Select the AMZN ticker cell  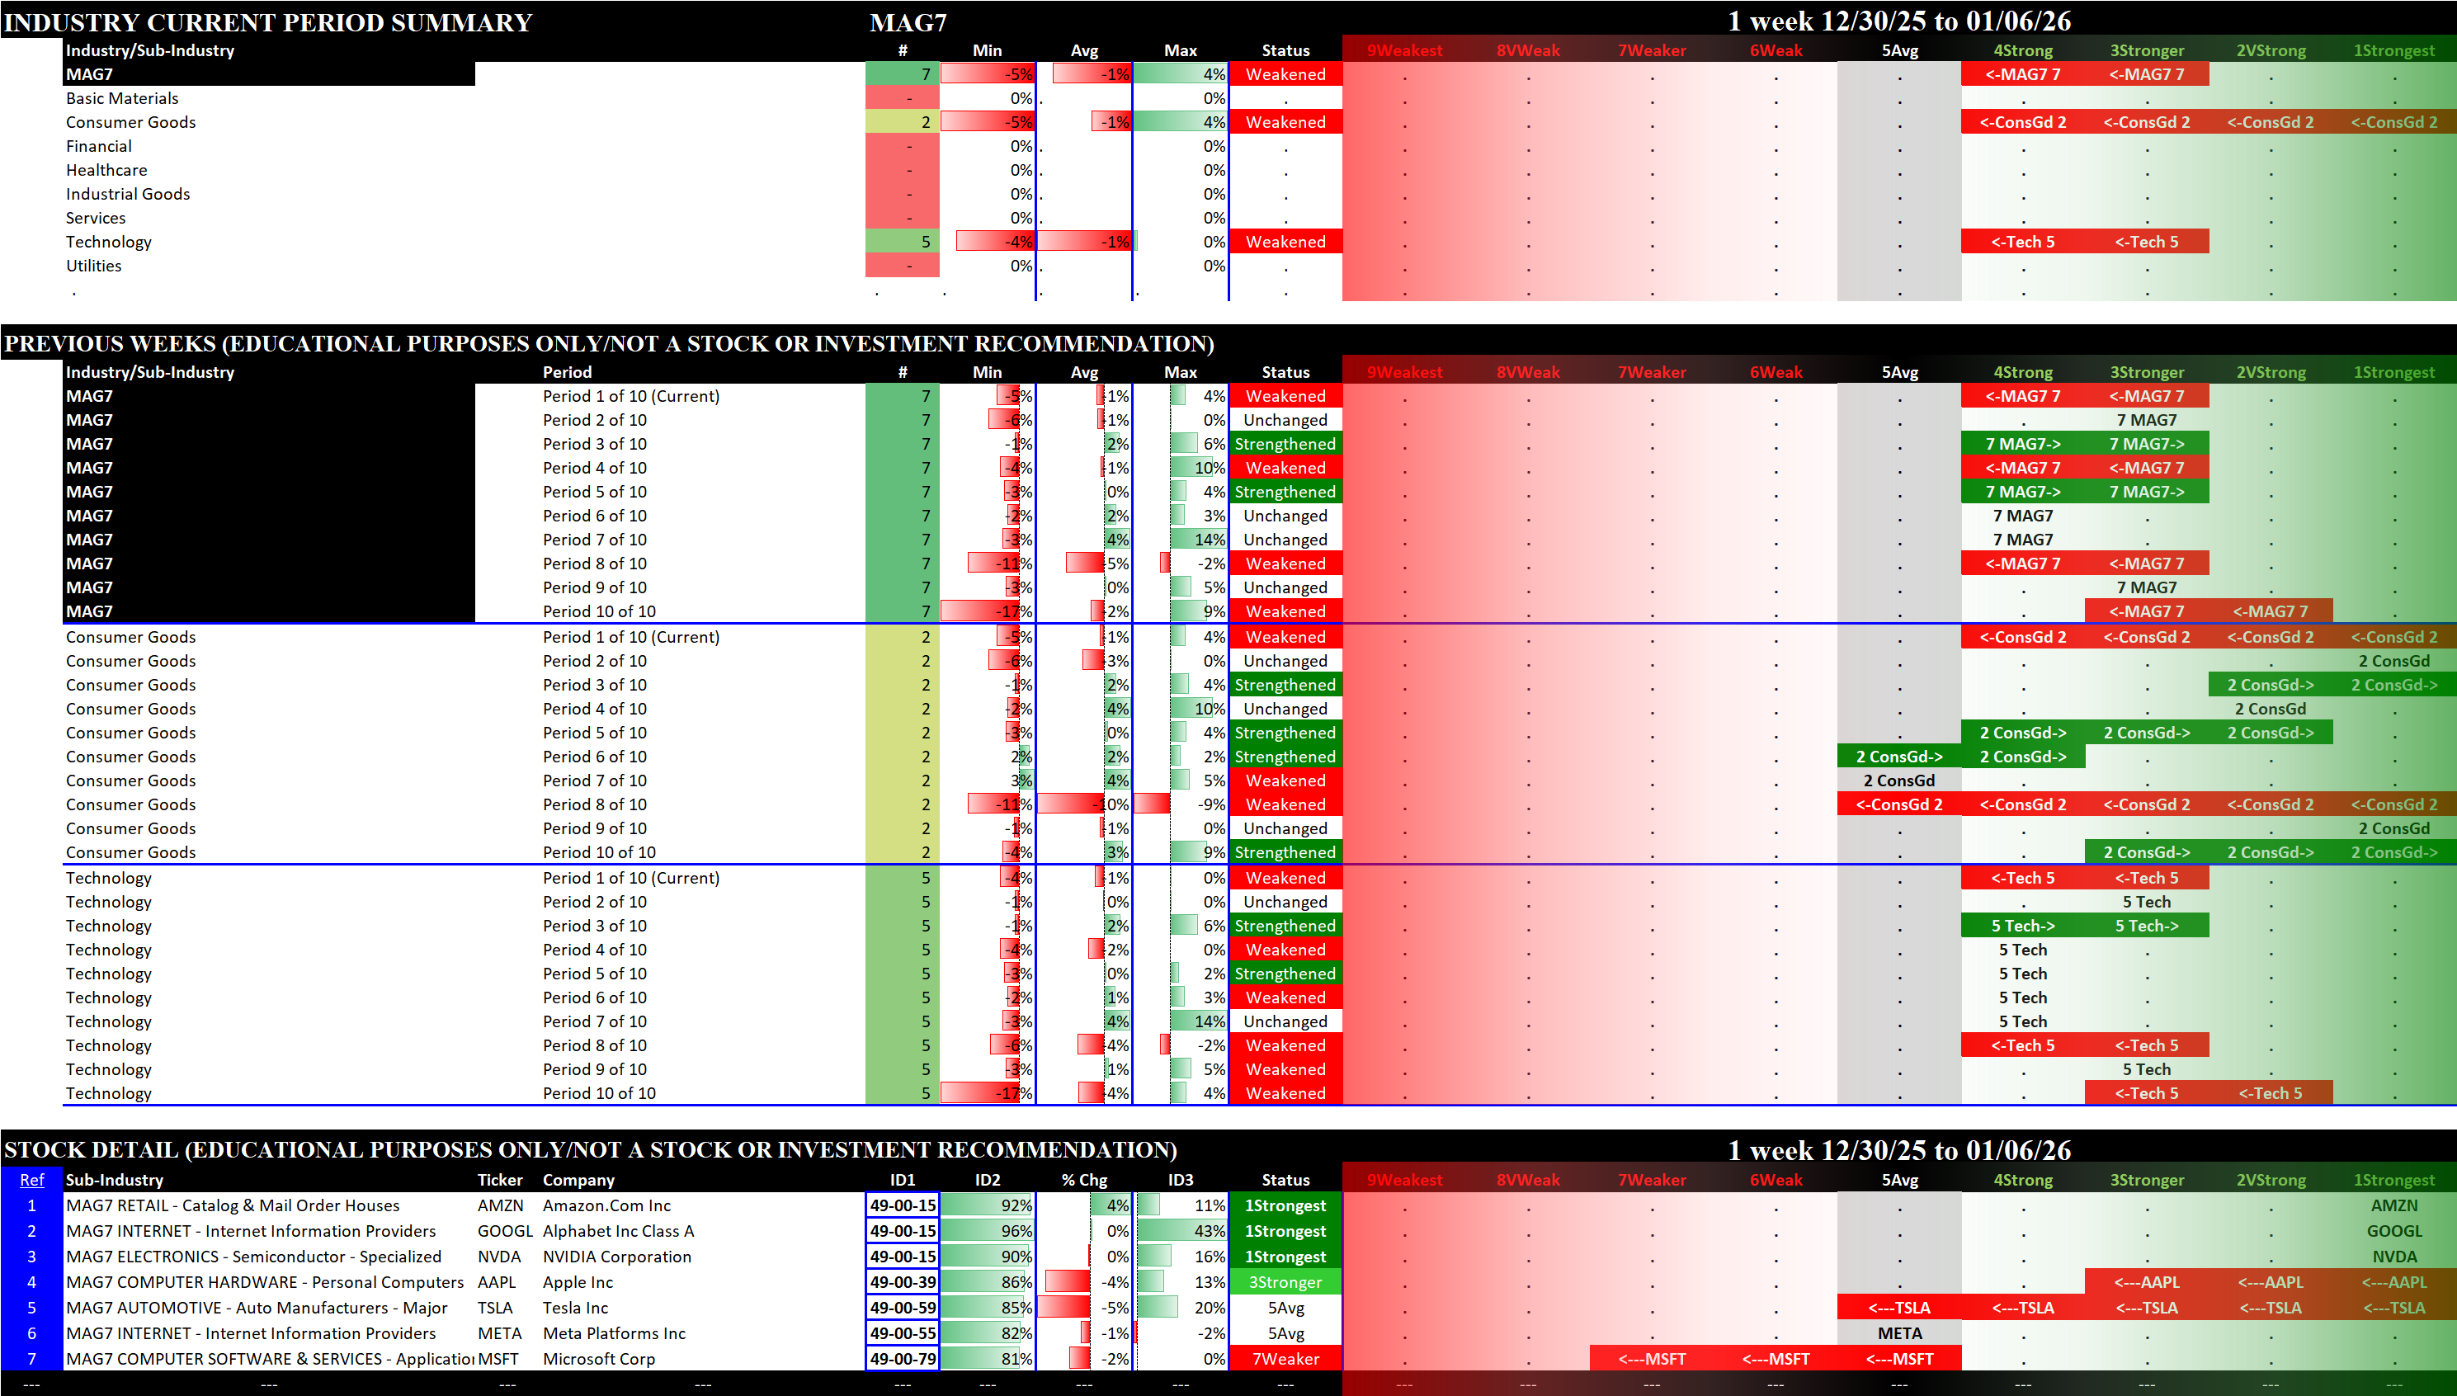(501, 1205)
